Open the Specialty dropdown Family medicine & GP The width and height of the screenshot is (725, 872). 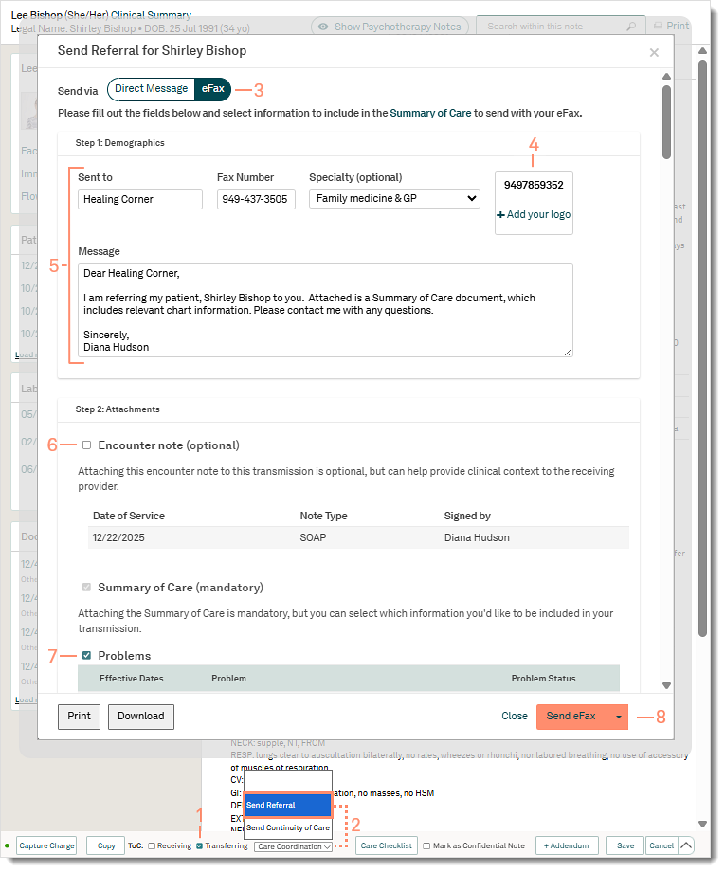[394, 198]
